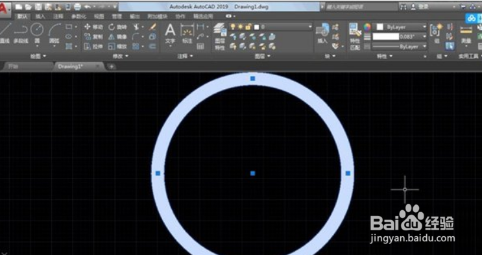Click the keyword search input field
482x255 pixels.
pyautogui.click(x=361, y=6)
